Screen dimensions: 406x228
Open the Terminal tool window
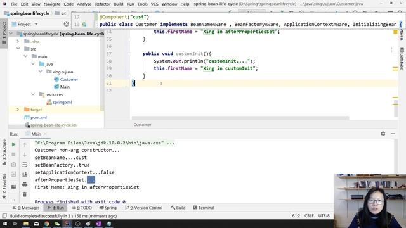204,208
